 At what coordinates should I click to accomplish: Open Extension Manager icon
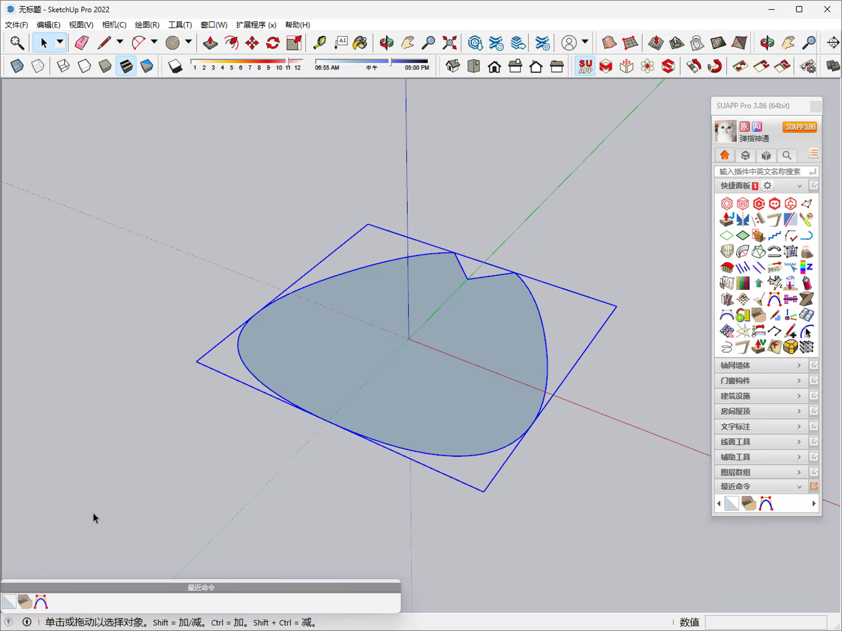point(543,43)
